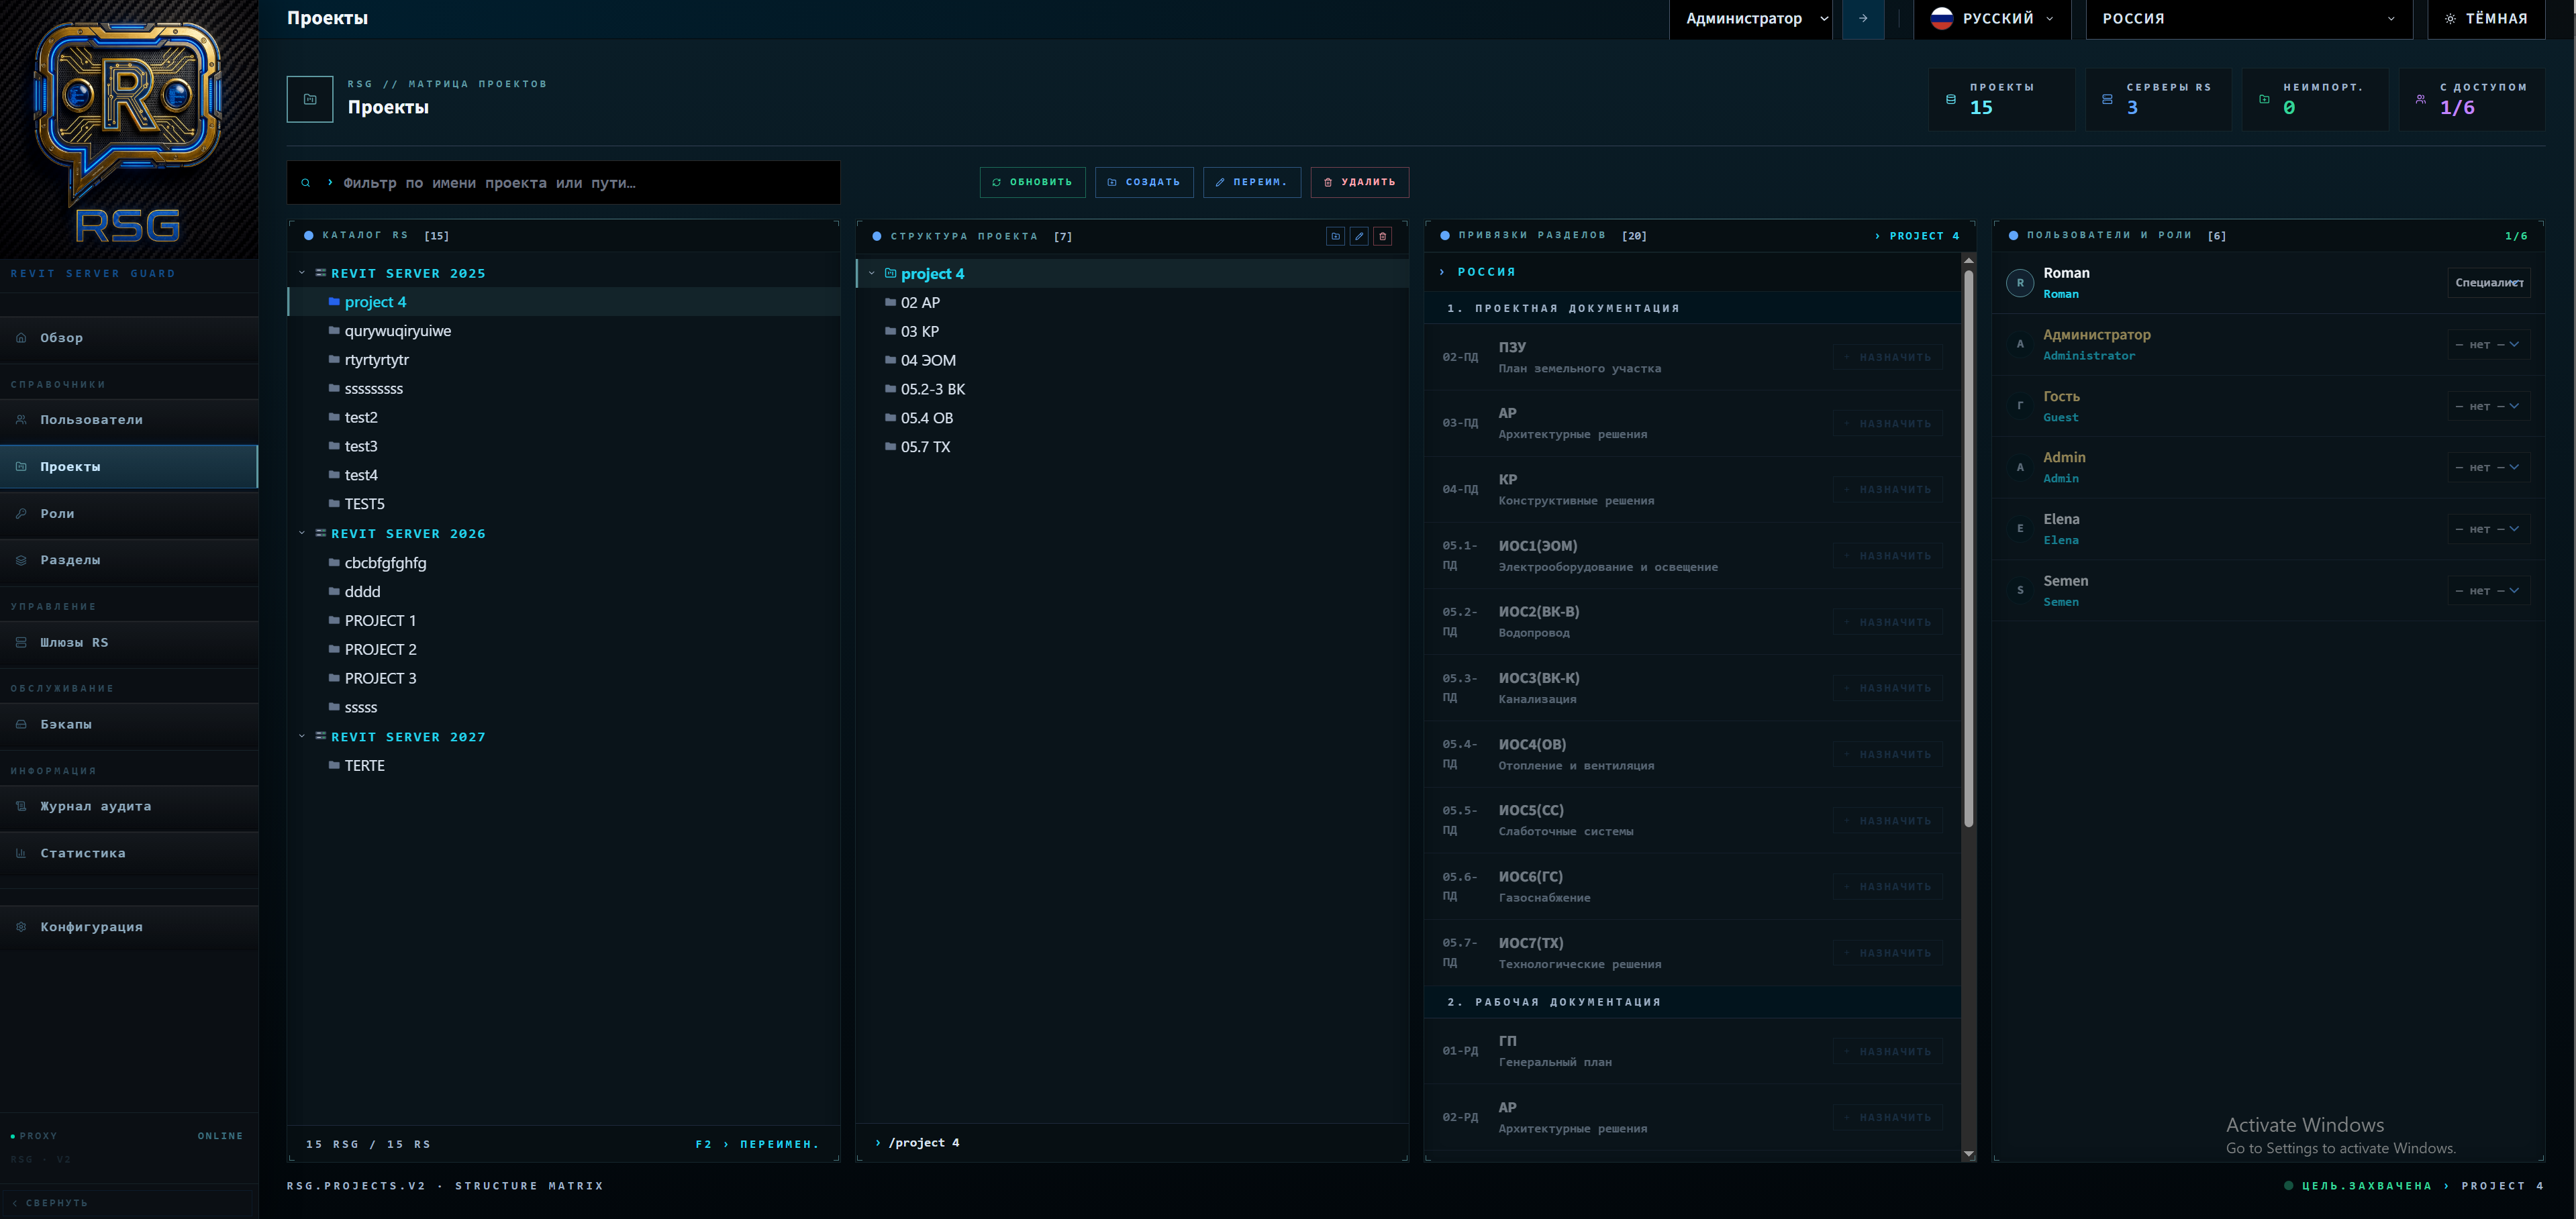Image resolution: width=2576 pixels, height=1219 pixels.
Task: Open the Бэкапы section in the sidebar
Action: pos(66,723)
